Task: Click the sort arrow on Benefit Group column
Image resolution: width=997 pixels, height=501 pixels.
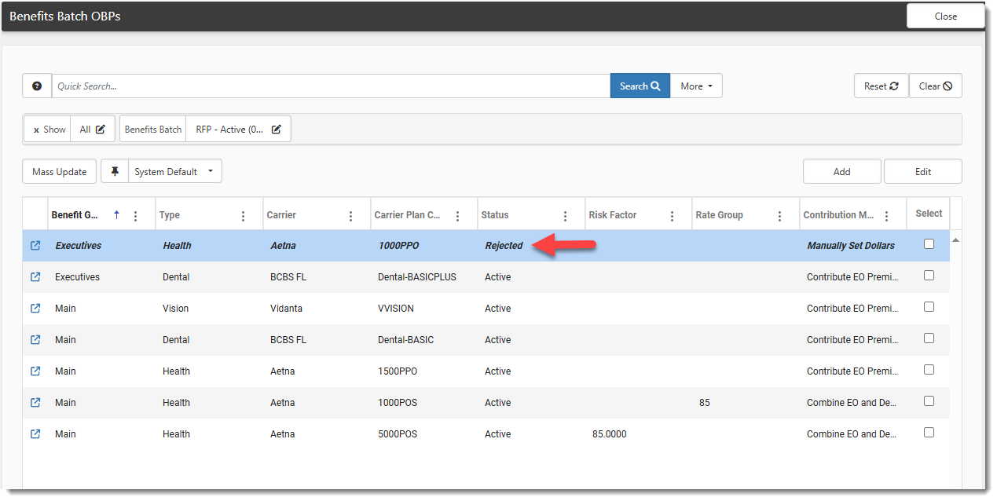Action: [x=117, y=214]
